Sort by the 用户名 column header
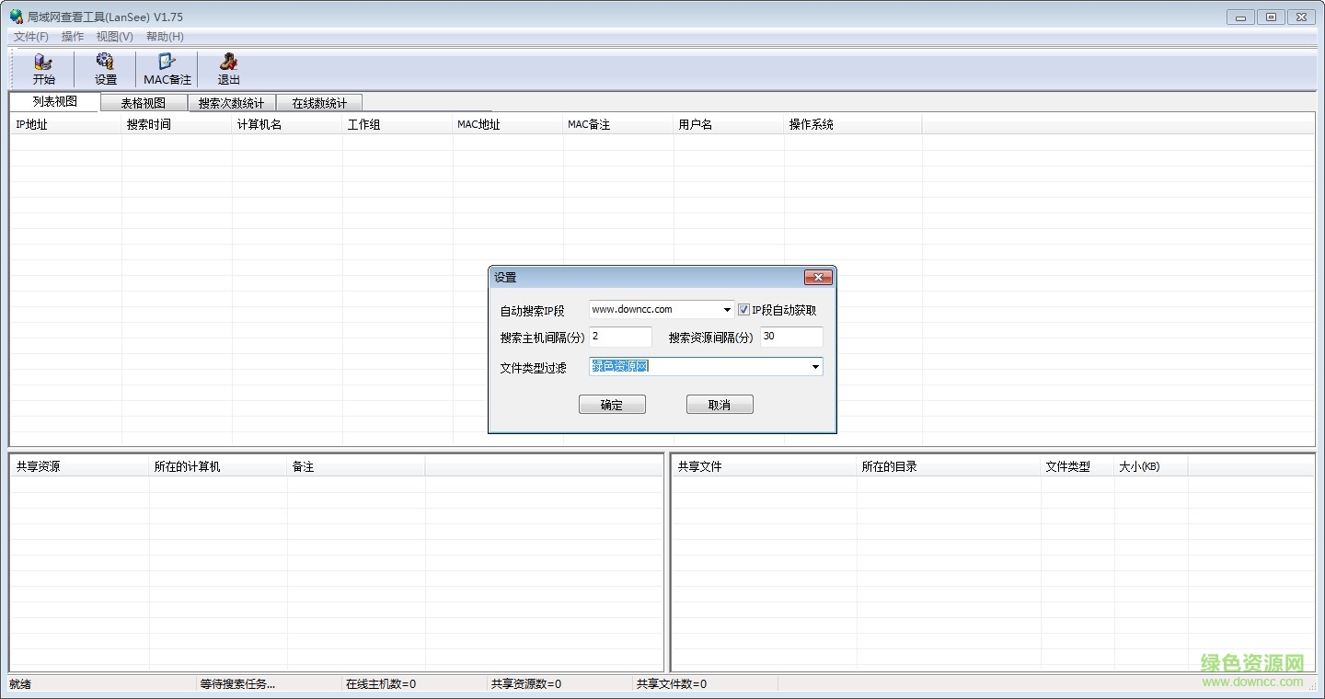The height and width of the screenshot is (699, 1325). (729, 124)
